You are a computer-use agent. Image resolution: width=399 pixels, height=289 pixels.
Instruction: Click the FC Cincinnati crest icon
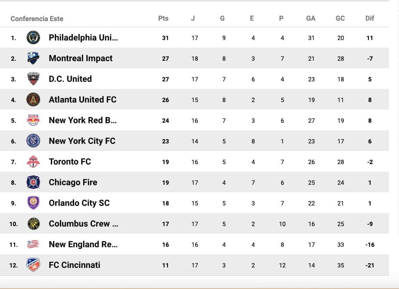point(33,265)
